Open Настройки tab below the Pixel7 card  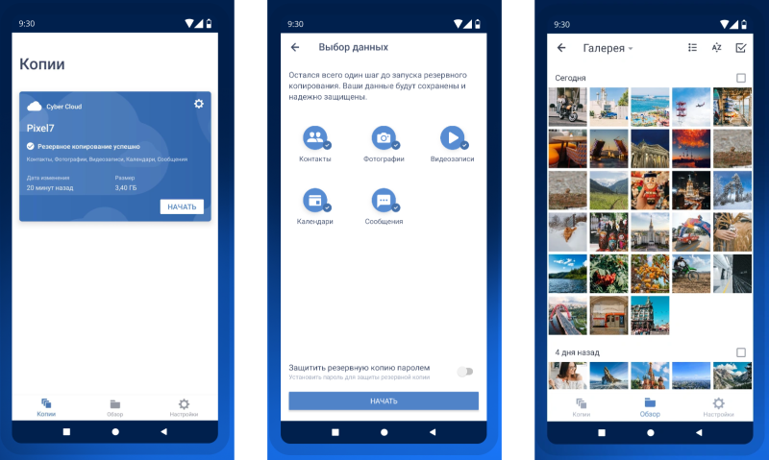pyautogui.click(x=184, y=407)
